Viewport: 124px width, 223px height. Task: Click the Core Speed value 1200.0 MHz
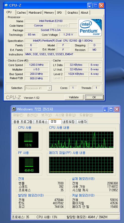[36, 65]
